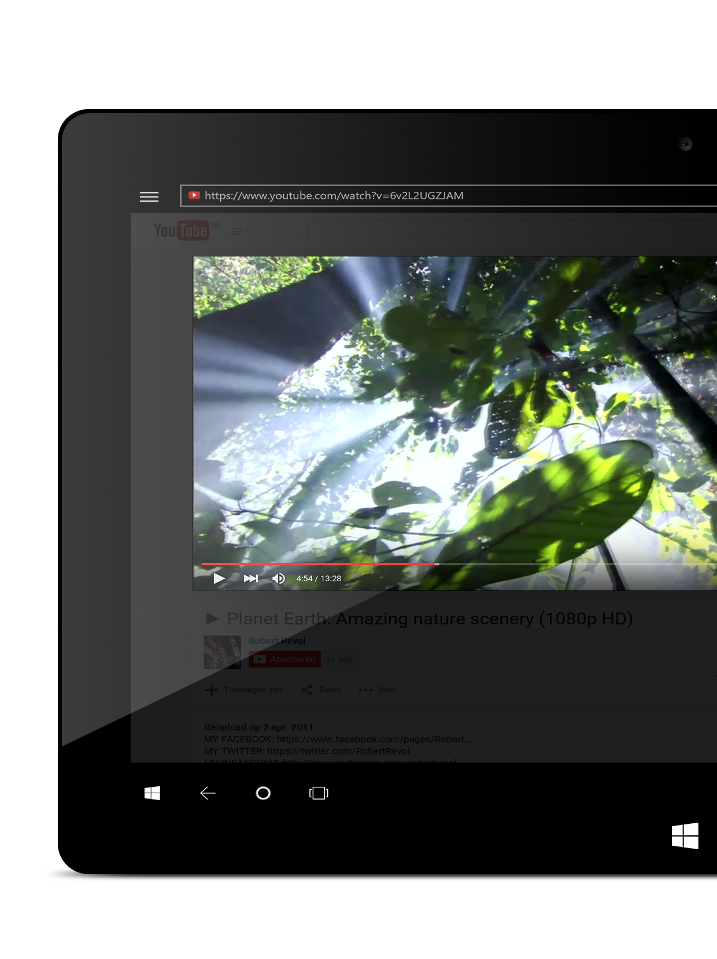Click the YouTube search box

click(512, 230)
